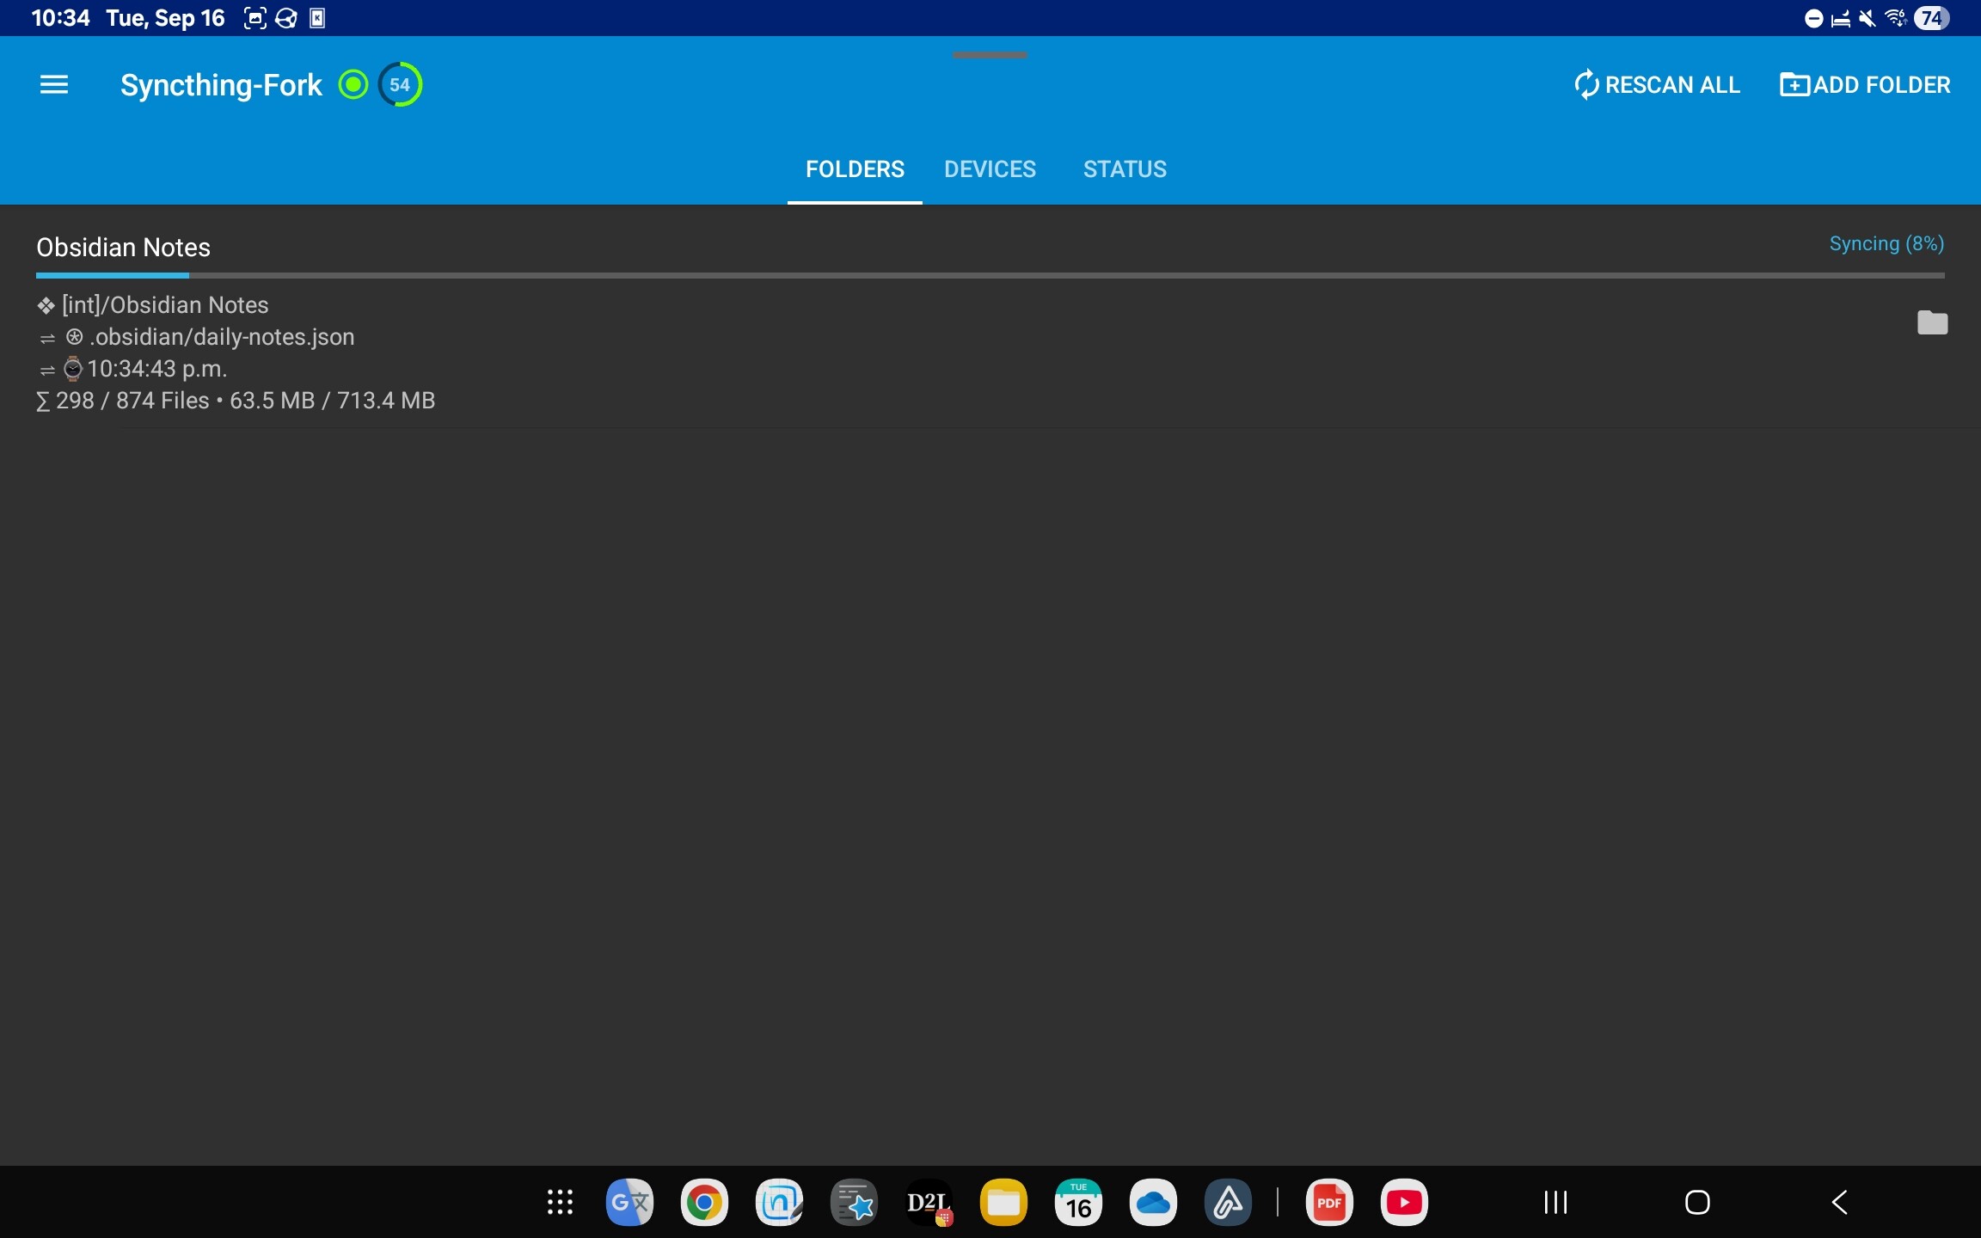Tap the Syncing (8%) status label
This screenshot has height=1238, width=1981.
click(1886, 244)
